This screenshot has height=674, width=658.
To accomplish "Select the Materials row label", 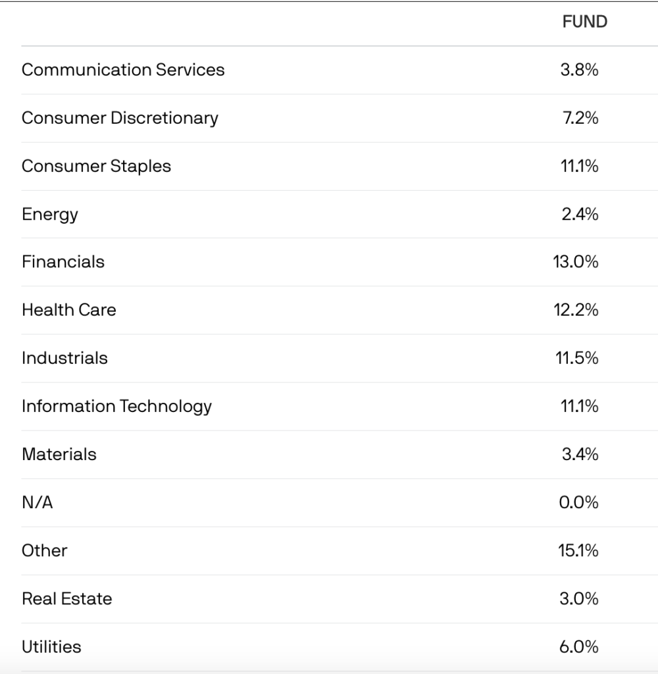I will [x=59, y=454].
